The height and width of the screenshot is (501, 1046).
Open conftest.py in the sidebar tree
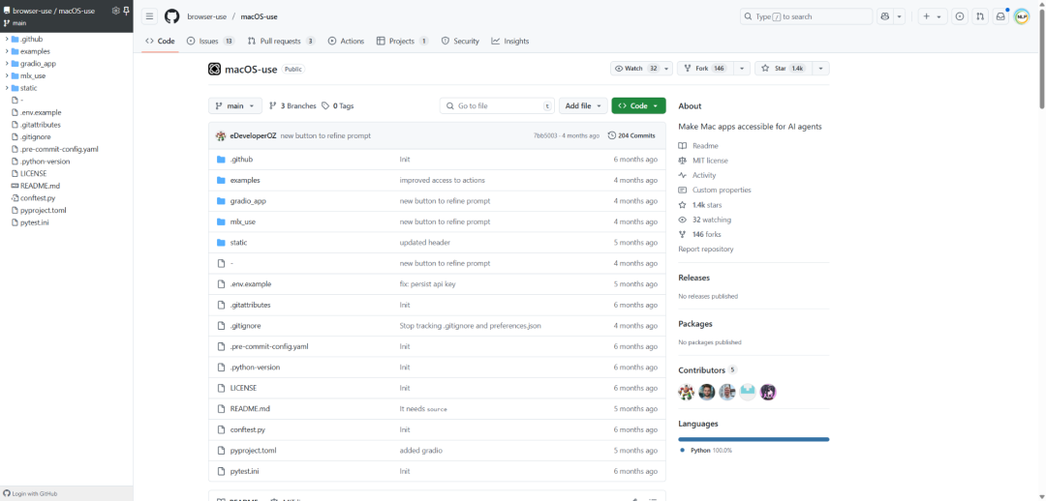click(38, 198)
